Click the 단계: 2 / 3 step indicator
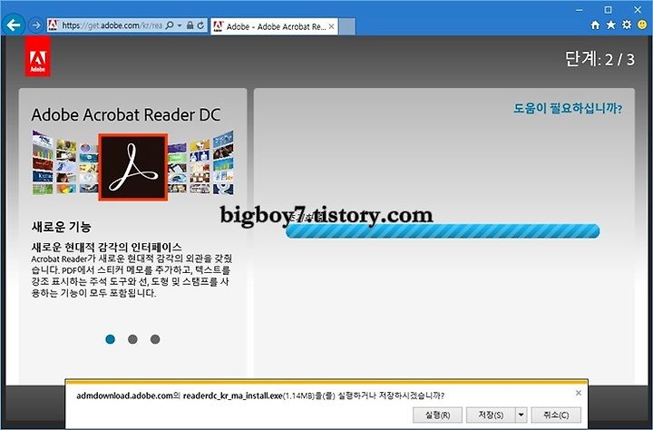Viewport: 653px width, 430px height. tap(599, 59)
